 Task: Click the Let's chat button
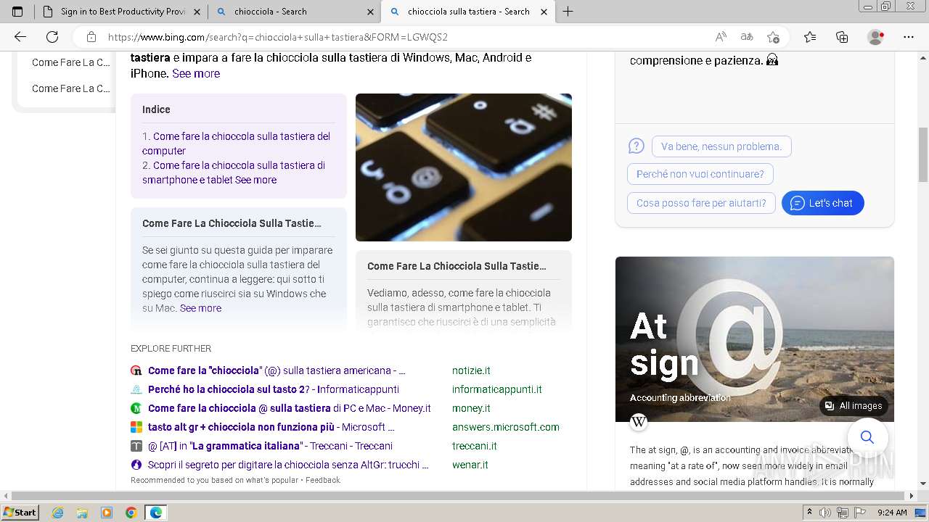click(x=823, y=203)
